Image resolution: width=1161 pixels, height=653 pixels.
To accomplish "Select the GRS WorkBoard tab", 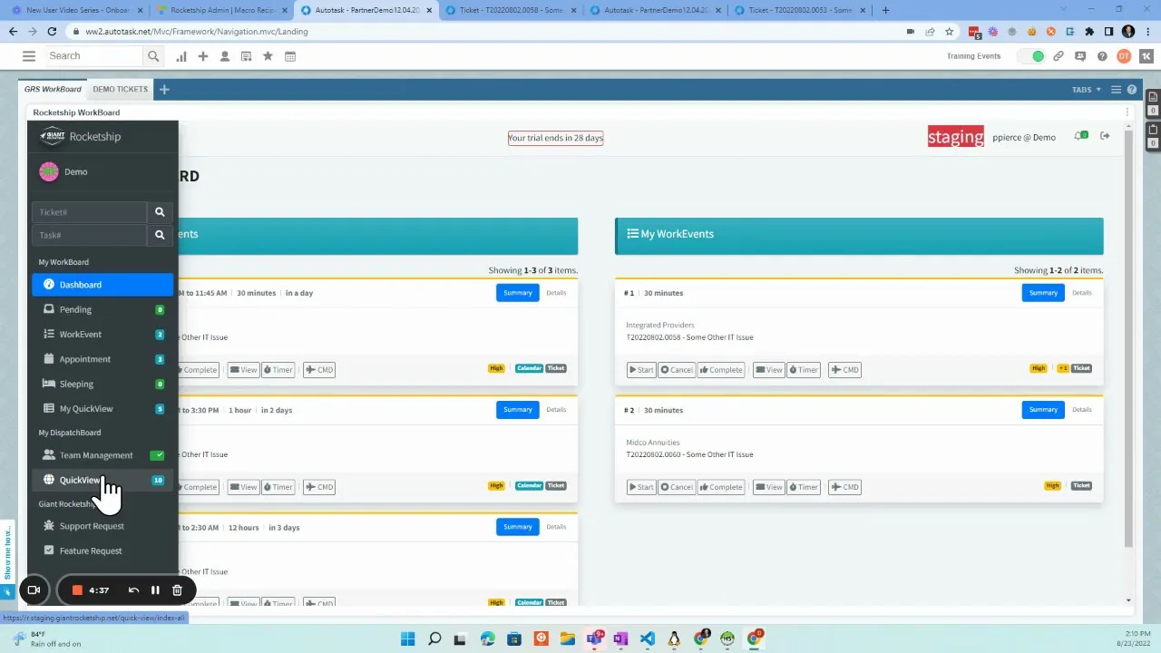I will [52, 89].
